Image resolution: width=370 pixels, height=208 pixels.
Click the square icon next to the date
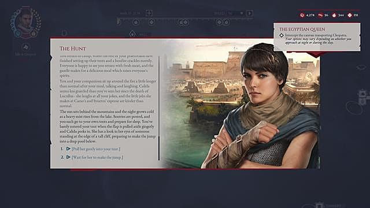pos(149,13)
